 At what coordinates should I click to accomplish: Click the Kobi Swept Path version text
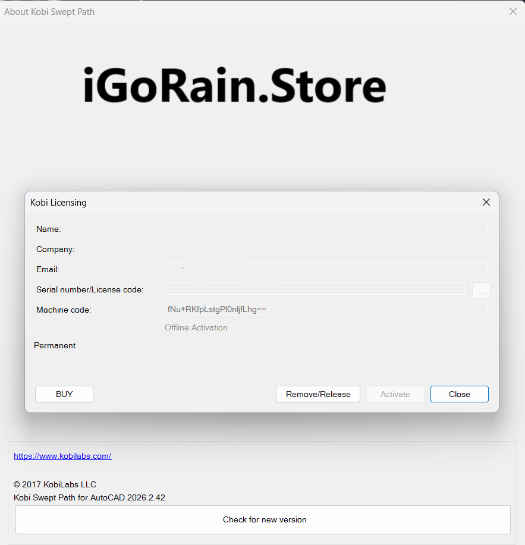click(89, 497)
